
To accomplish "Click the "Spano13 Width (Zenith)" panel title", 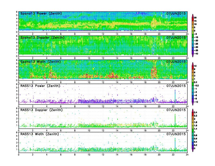I will [40, 62].
